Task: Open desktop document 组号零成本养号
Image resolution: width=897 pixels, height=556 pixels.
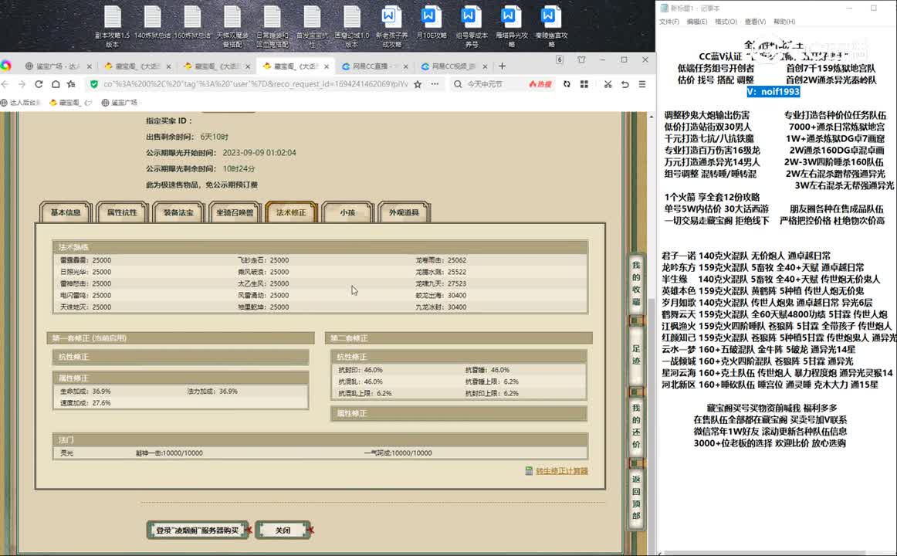Action: (472, 26)
